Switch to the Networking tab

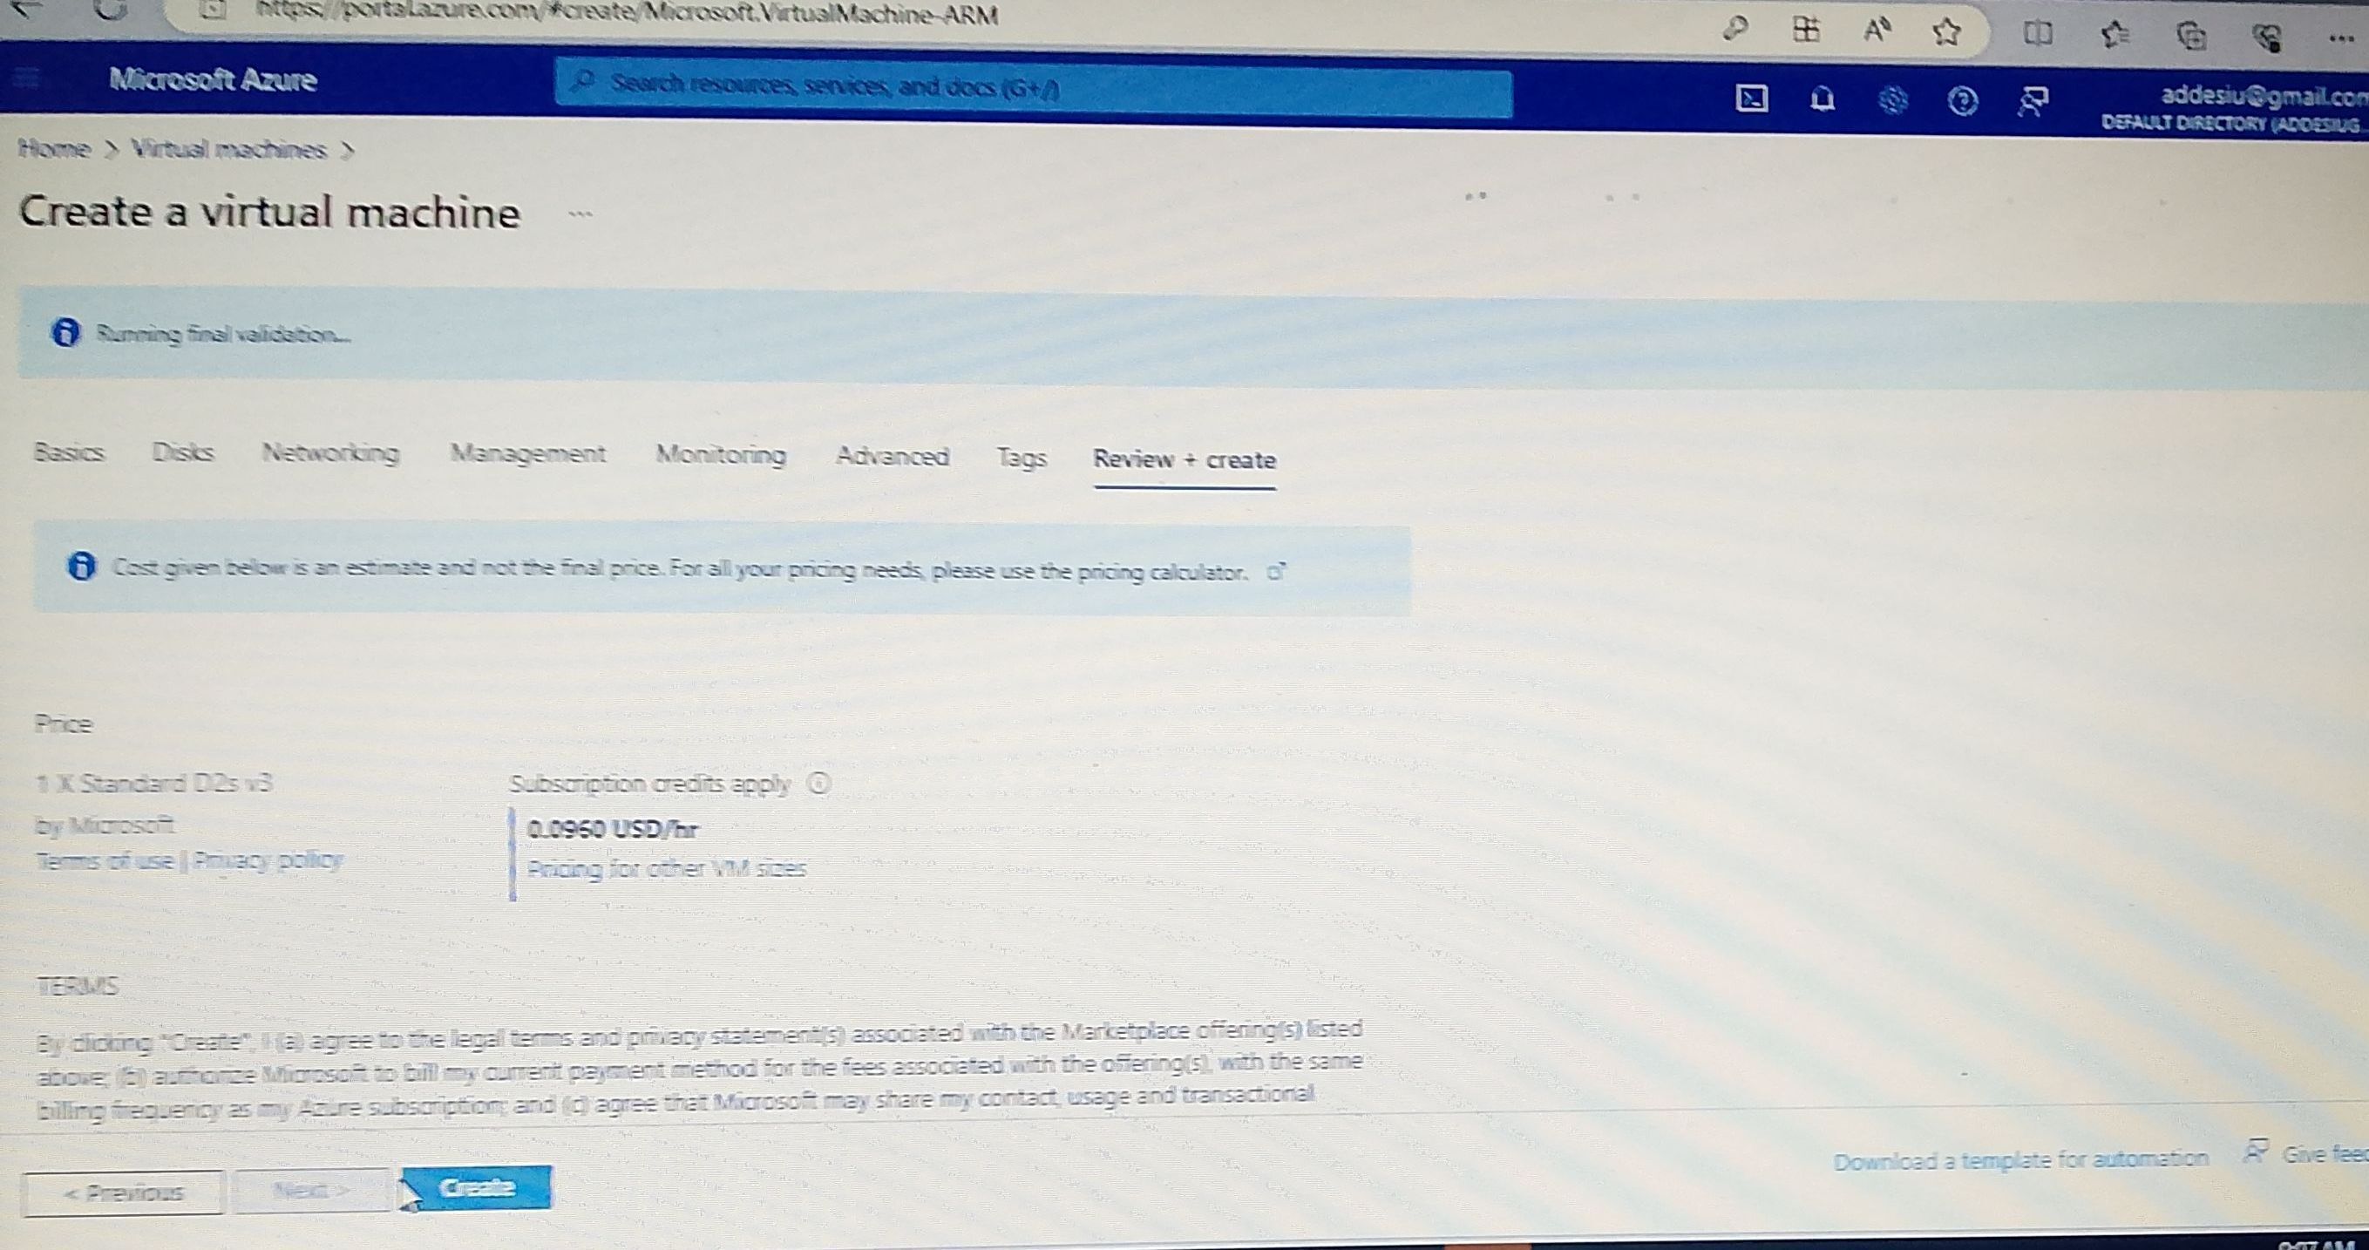point(330,452)
